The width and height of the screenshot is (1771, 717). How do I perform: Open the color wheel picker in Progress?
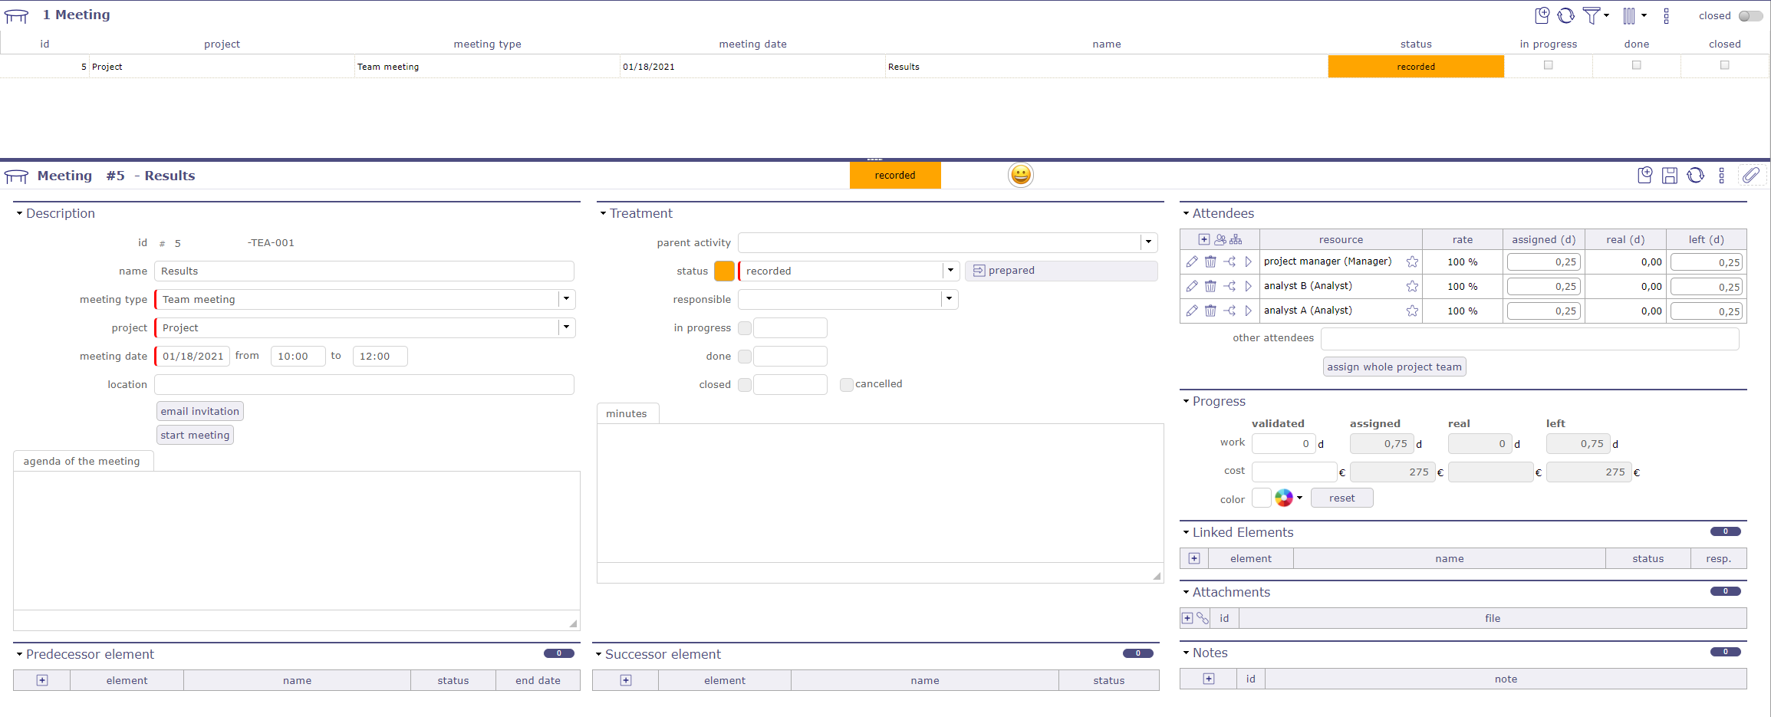coord(1284,498)
